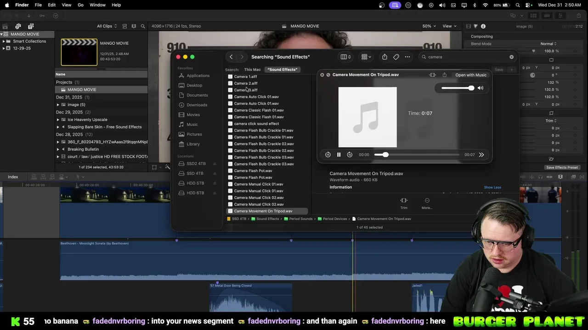Click the preview volume slider
The width and height of the screenshot is (588, 330).
tap(458, 88)
